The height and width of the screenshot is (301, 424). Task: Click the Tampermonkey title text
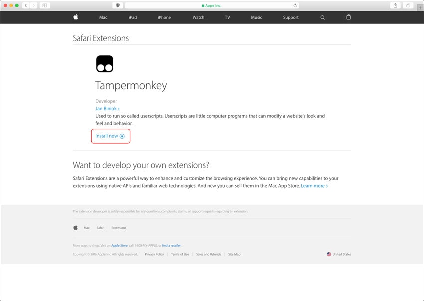pyautogui.click(x=131, y=85)
